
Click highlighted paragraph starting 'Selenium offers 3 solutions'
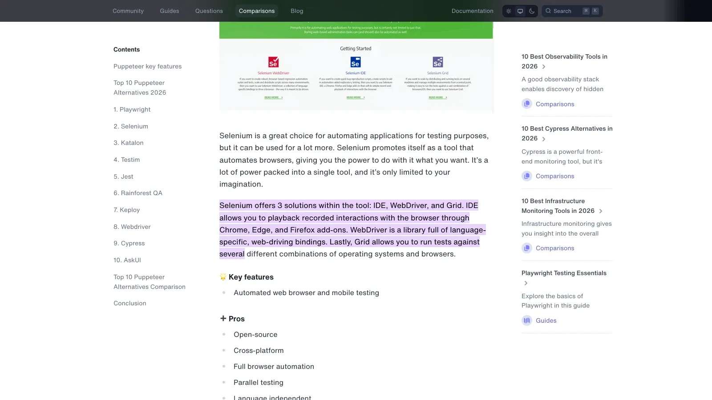pyautogui.click(x=352, y=230)
